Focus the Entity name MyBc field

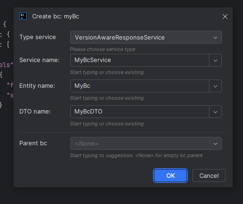(140, 86)
